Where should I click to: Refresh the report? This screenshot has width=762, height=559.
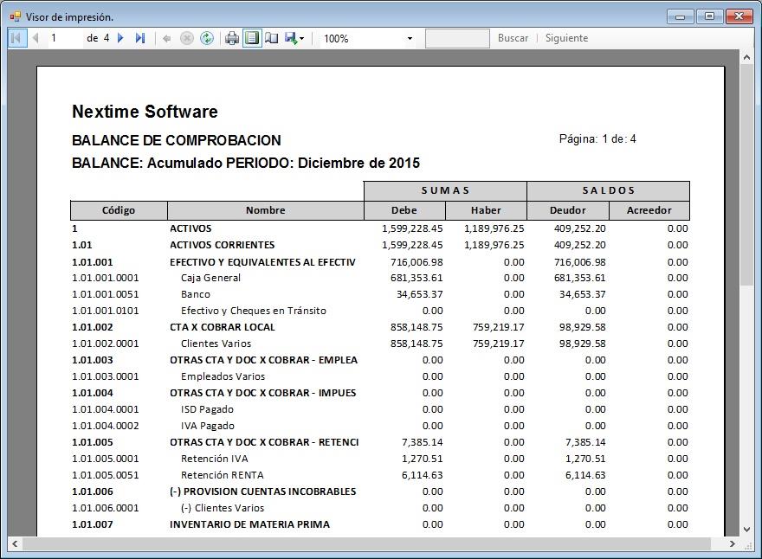coord(207,38)
